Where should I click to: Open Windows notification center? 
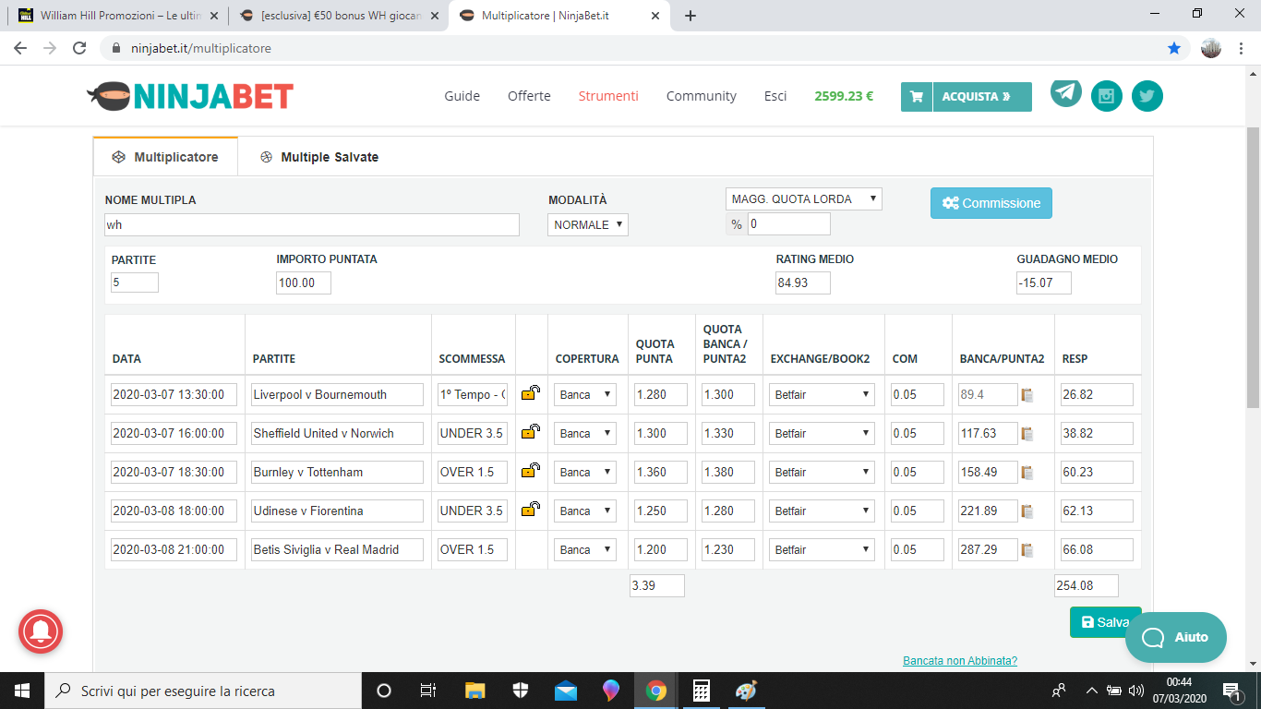pos(1231,691)
